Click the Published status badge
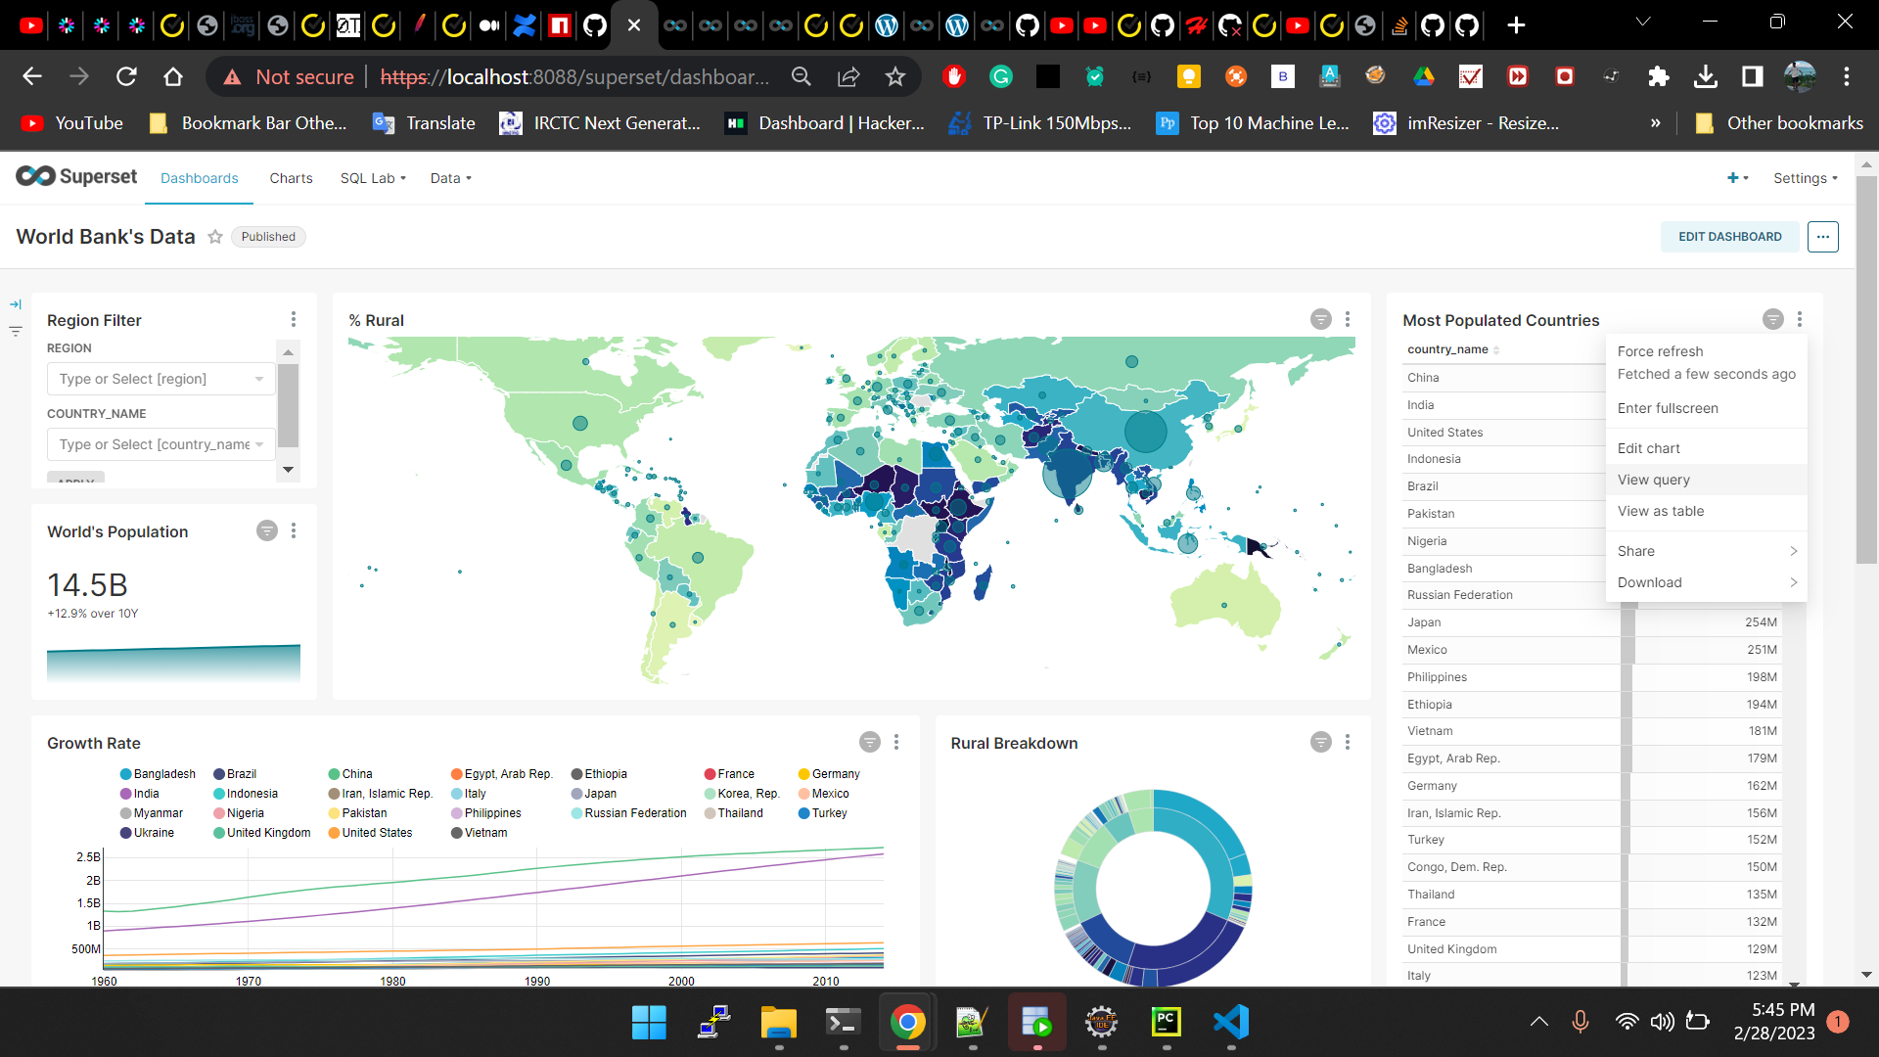Image resolution: width=1879 pixels, height=1057 pixels. coord(268,237)
